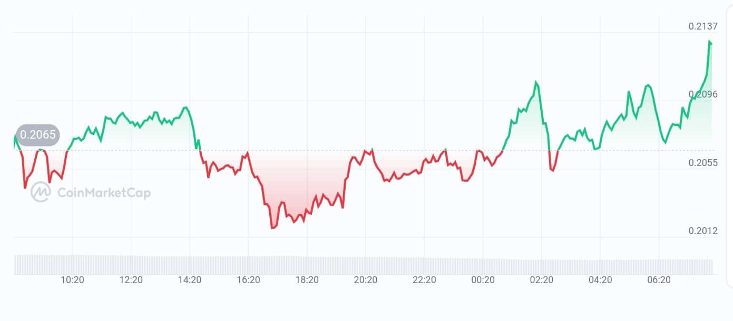Select the 00:20 time axis label

(483, 280)
